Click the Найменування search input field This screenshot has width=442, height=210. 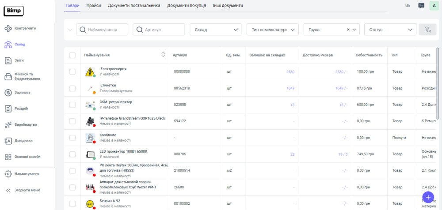[106, 30]
